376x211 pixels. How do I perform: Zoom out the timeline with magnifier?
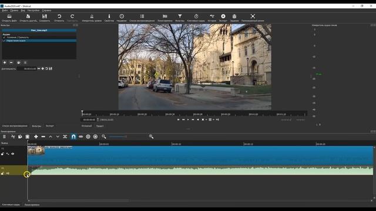104,137
